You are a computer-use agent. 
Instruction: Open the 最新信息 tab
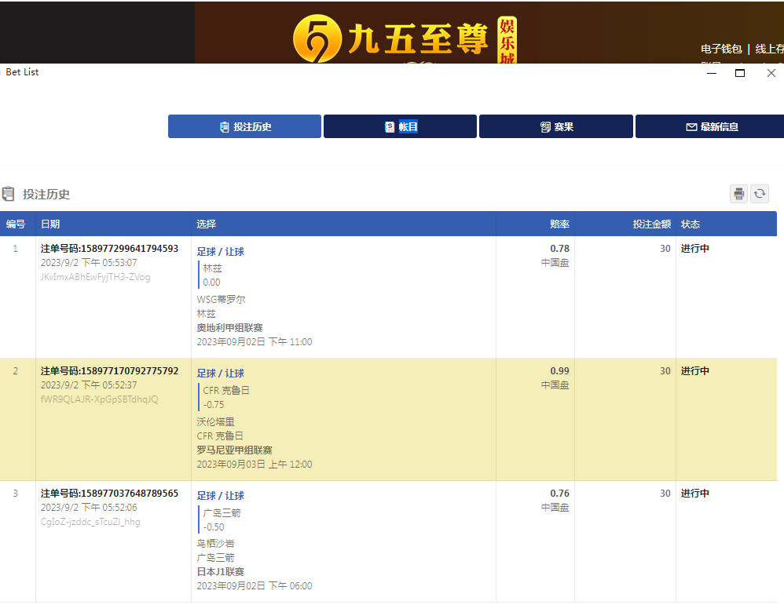pos(709,126)
